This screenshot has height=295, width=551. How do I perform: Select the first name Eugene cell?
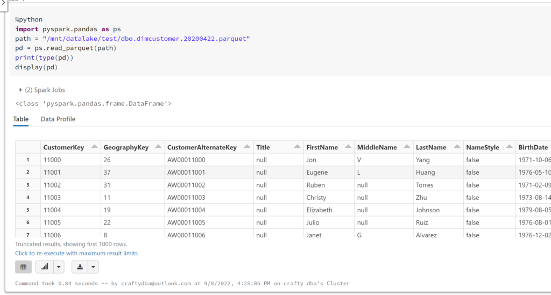click(329, 172)
